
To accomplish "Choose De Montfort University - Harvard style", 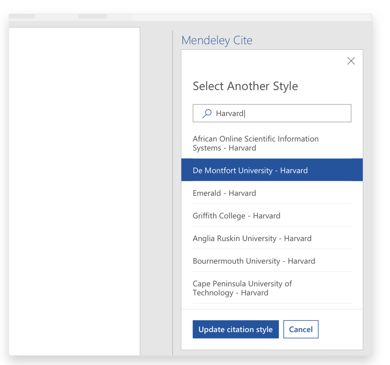I will 250,170.
